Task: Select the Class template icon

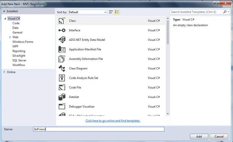Action: pos(62,21)
